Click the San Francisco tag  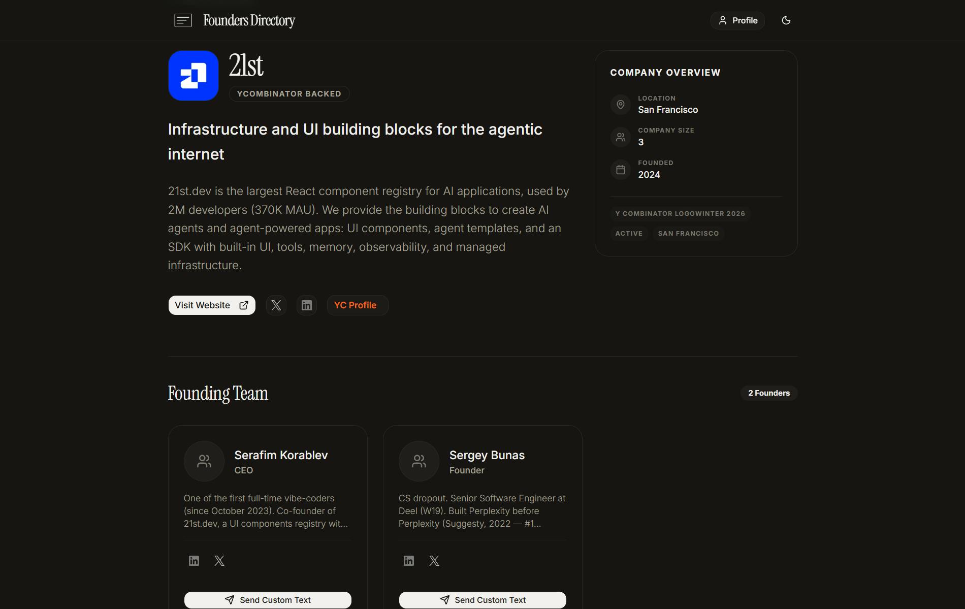point(688,234)
